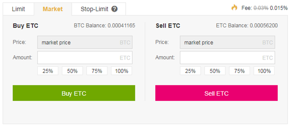291x128 pixels.
Task: Select 75% under Buy ETC
Action: point(97,71)
